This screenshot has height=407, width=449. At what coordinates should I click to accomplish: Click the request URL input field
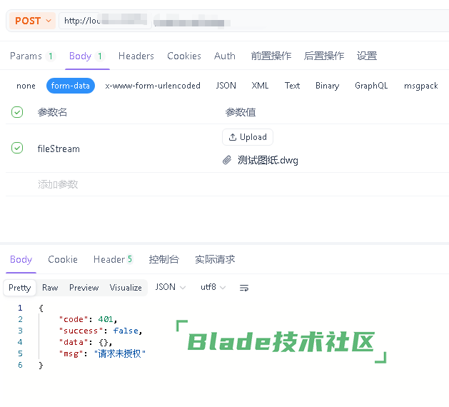pyautogui.click(x=250, y=21)
